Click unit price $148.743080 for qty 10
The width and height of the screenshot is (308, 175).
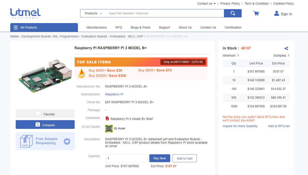pos(256,80)
